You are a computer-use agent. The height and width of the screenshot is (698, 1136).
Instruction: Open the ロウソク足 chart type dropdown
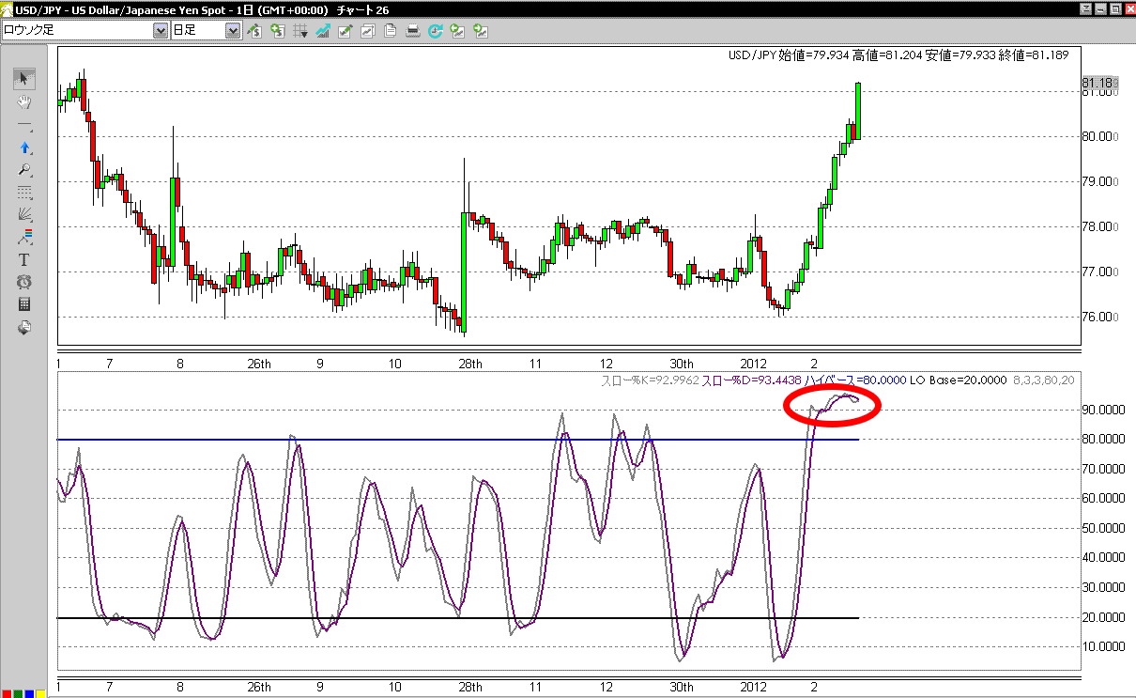(x=160, y=31)
